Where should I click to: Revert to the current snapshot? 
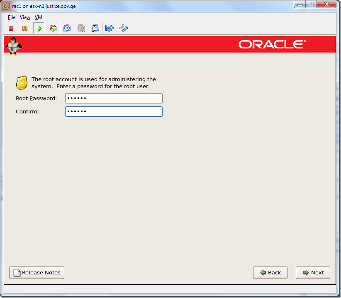[x=81, y=28]
